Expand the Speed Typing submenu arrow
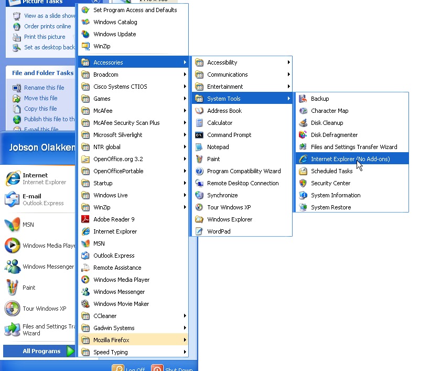Screen dimensions: 430x371 click(x=185, y=352)
